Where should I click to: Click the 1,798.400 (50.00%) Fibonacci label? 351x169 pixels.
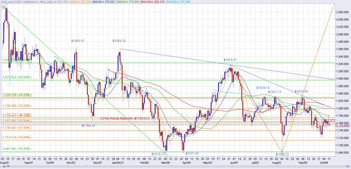pos(17,106)
